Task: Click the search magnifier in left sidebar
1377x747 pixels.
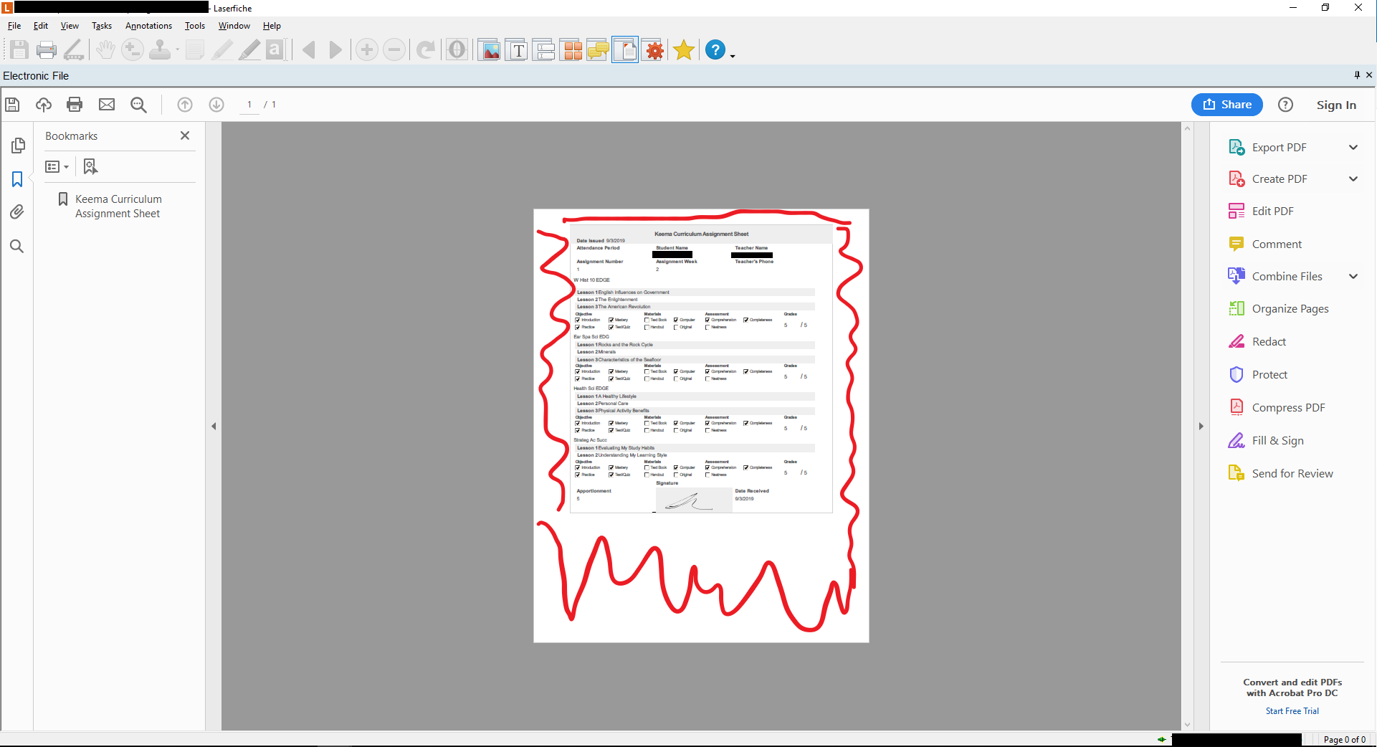Action: [x=17, y=247]
